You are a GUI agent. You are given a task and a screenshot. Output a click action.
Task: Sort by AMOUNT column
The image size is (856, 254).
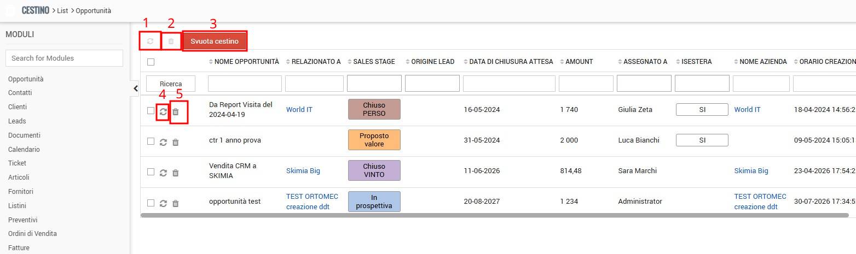point(577,62)
